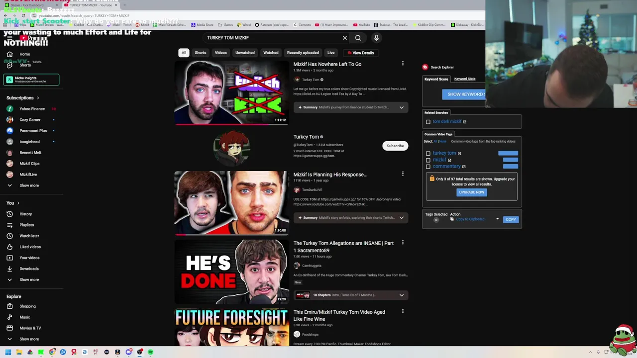637x358 pixels.
Task: Select the Shorts filter chip
Action: point(201,53)
